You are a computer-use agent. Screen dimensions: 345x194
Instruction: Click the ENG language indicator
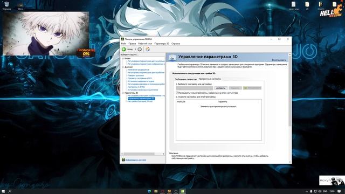(325, 191)
